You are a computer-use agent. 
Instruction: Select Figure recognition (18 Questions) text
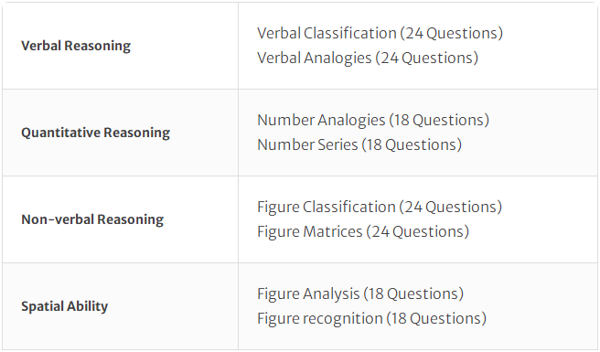[371, 319]
